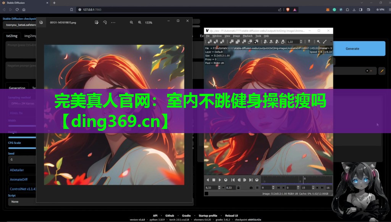Zoom out using djv_view magnifier minus icon
391x222 pixels.
click(271, 42)
